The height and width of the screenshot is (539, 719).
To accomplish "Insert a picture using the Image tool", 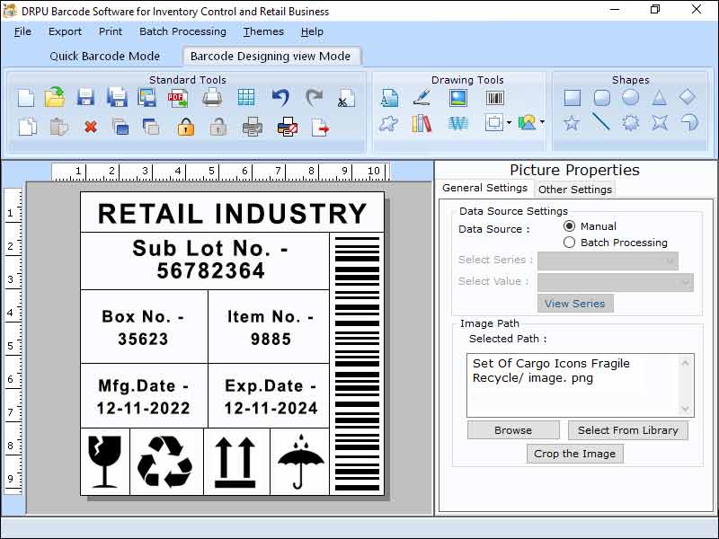I will [458, 98].
